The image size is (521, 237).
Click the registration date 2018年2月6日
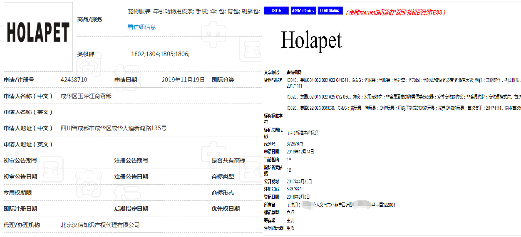(x=298, y=197)
